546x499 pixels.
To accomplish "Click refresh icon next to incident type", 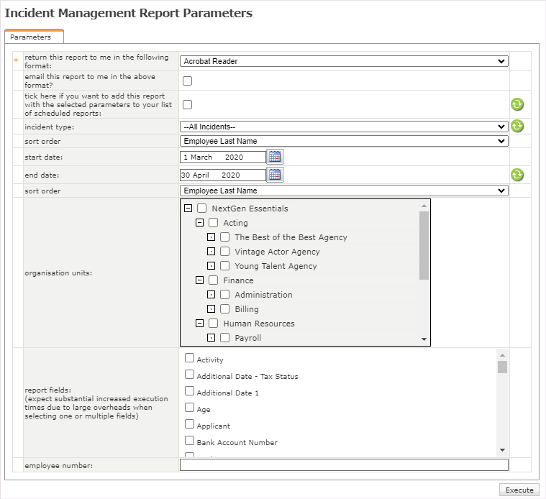I will coord(517,126).
